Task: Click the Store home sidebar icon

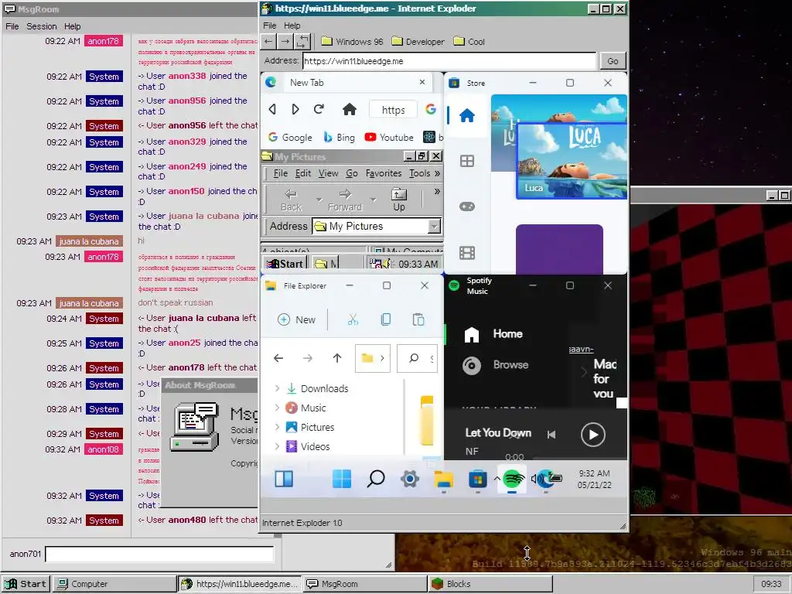Action: (466, 116)
